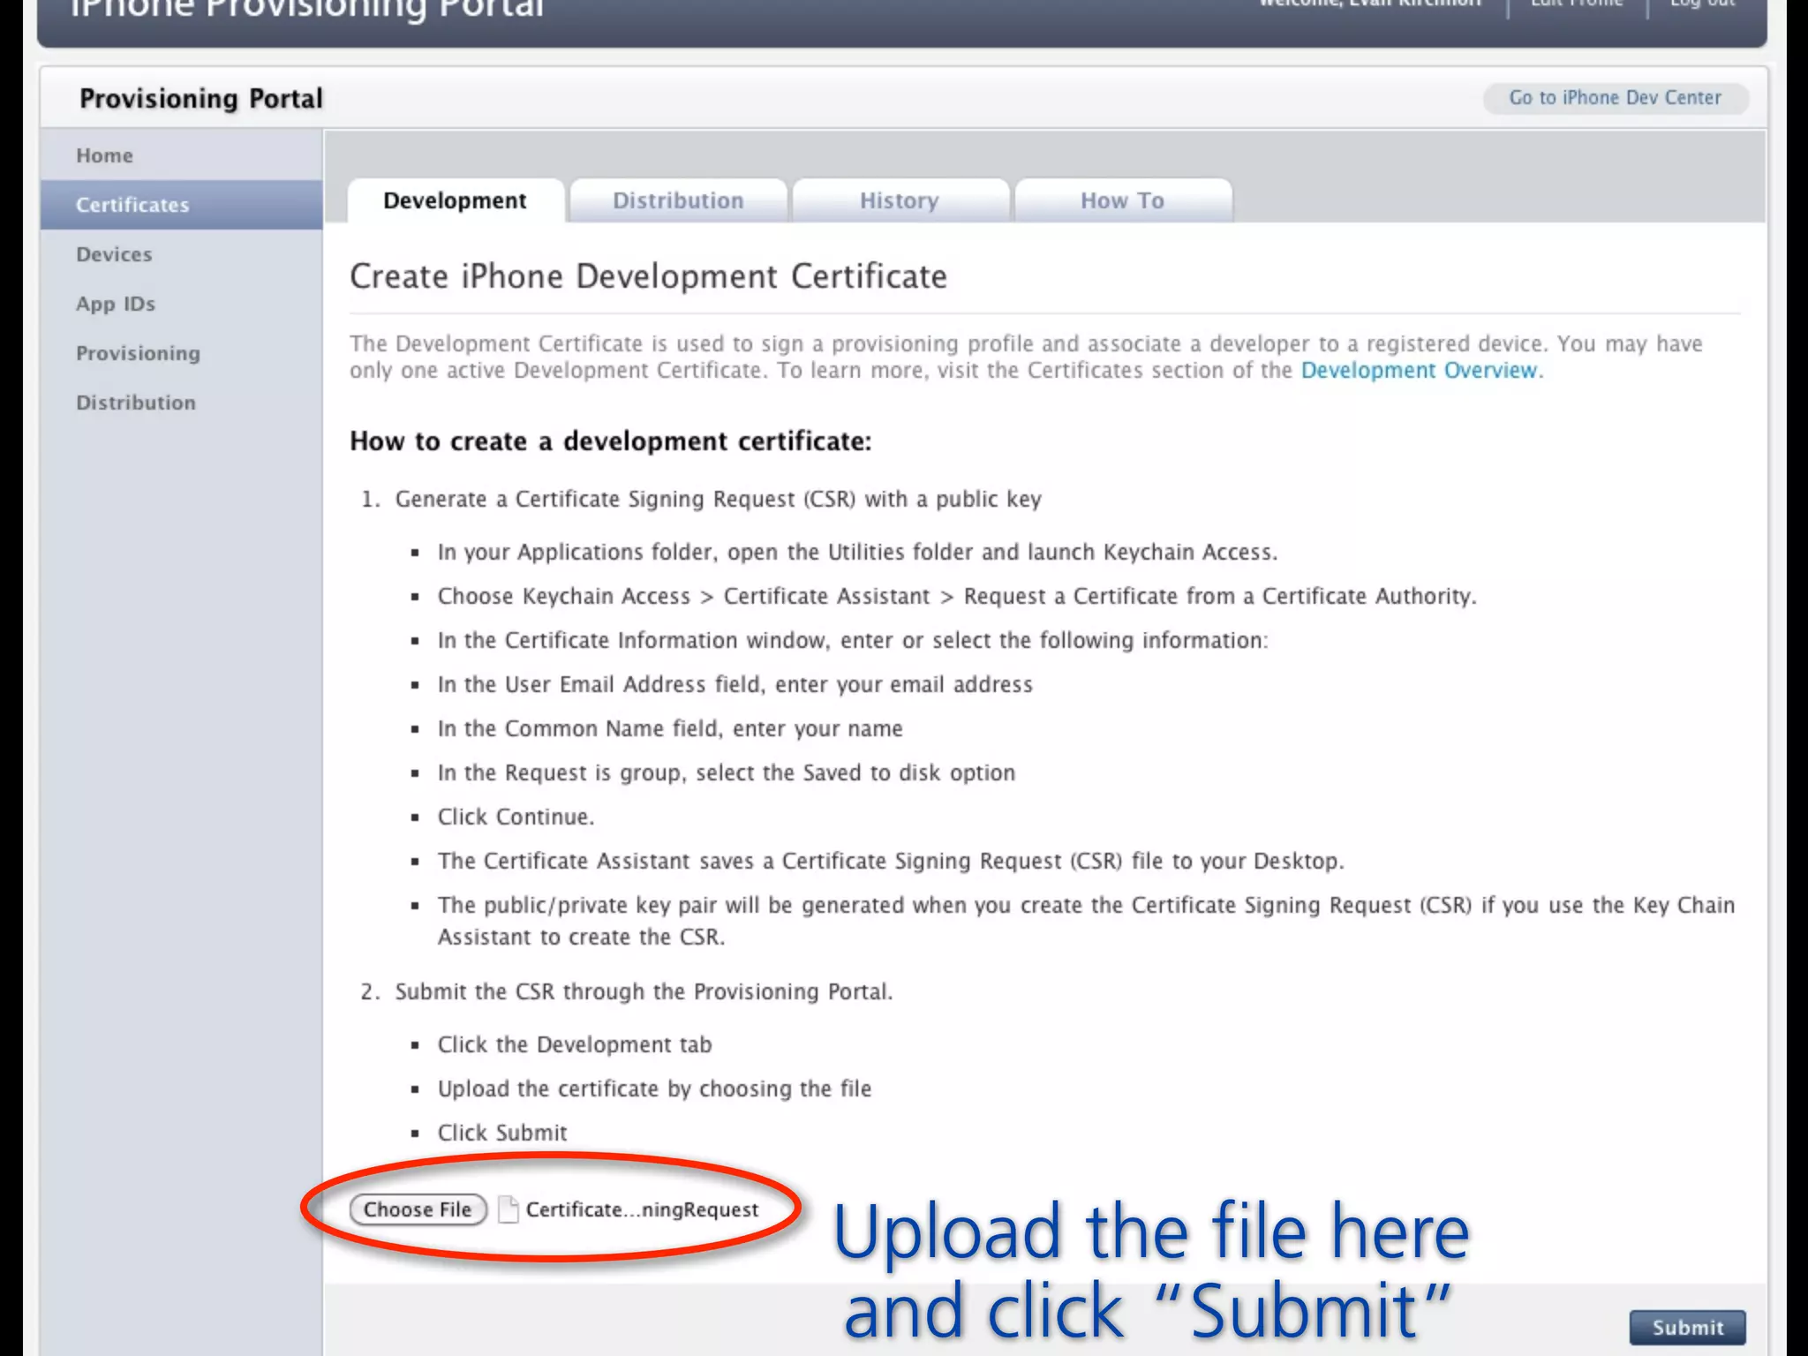This screenshot has width=1808, height=1356.
Task: Click Go to iPhone Dev Center button
Action: click(x=1616, y=97)
